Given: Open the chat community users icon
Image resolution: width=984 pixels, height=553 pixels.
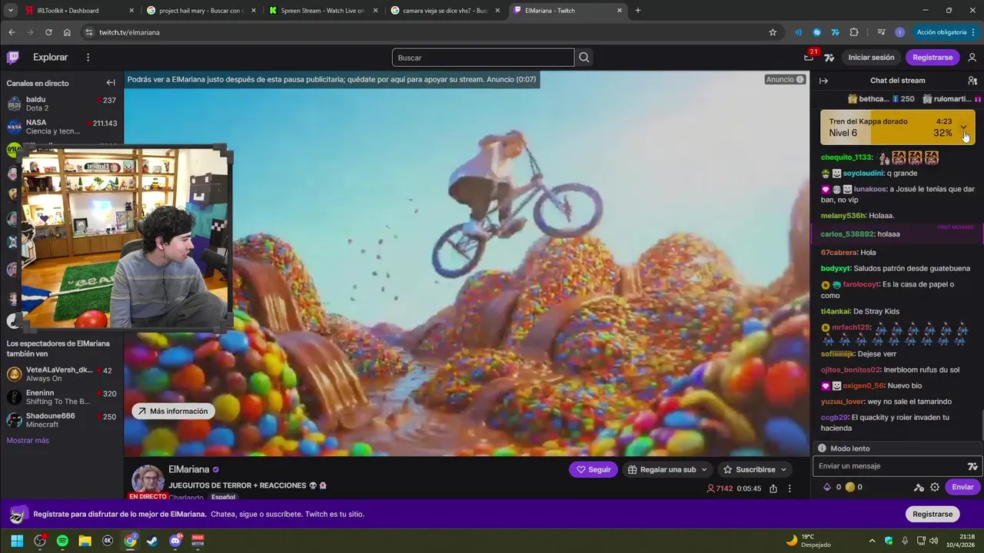Looking at the screenshot, I should pos(972,81).
